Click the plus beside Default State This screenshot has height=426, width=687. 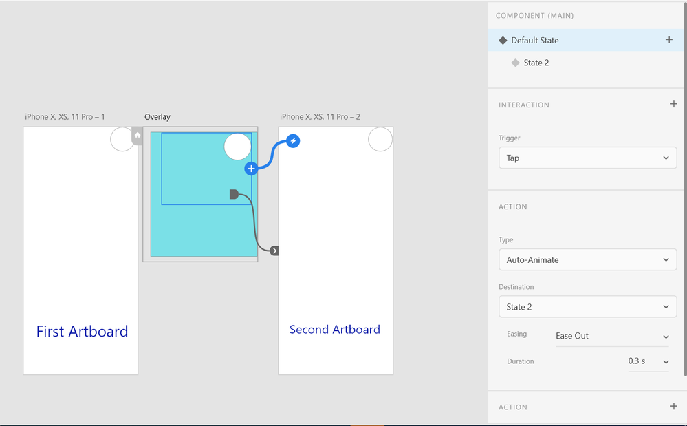point(668,40)
